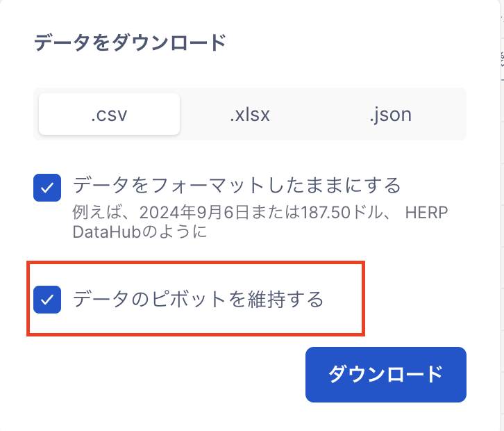Start the file download with ダウンロード
Viewport: 504px width, 431px height.
click(386, 375)
